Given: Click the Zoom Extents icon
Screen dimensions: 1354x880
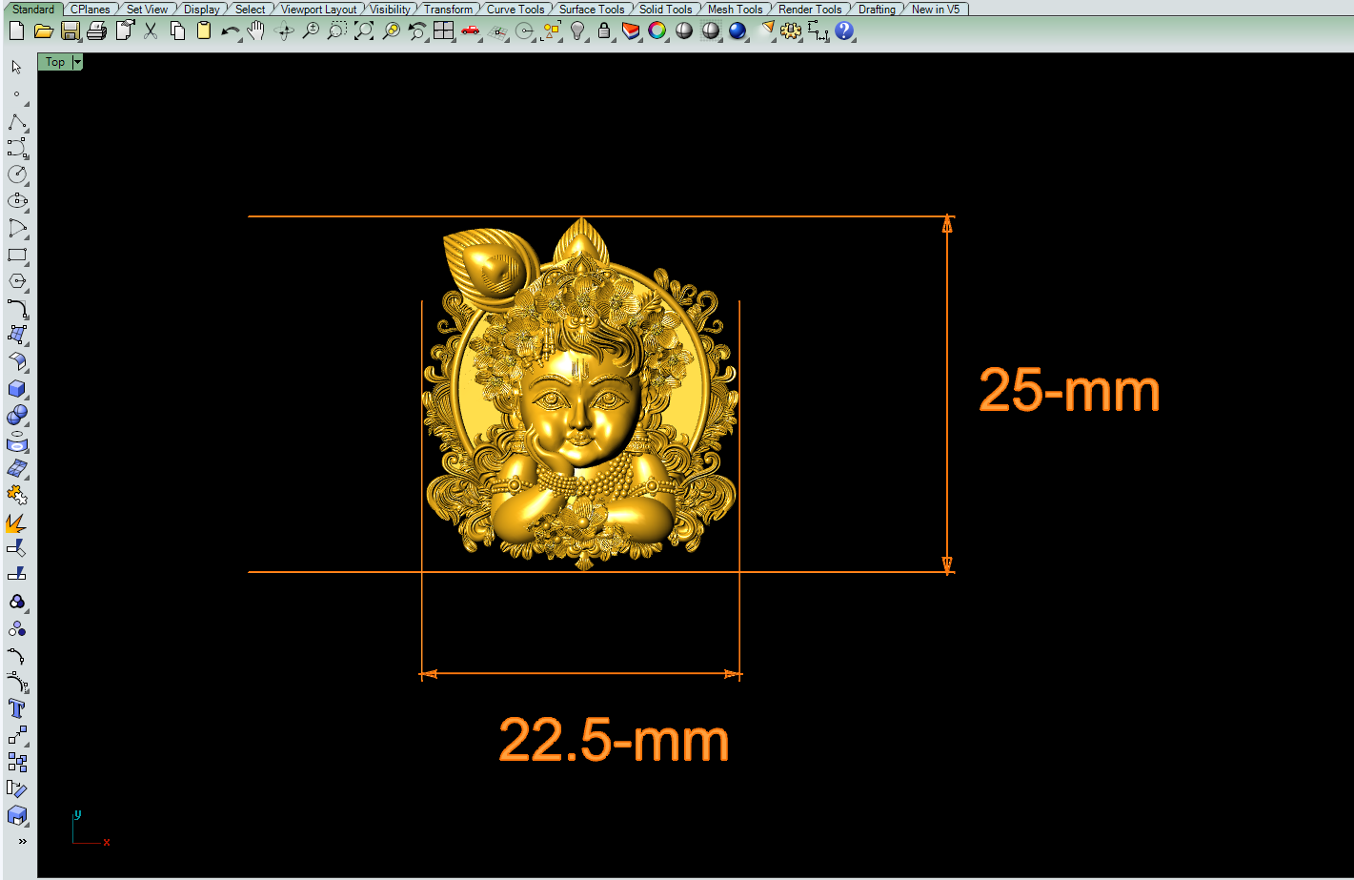Looking at the screenshot, I should 364,31.
